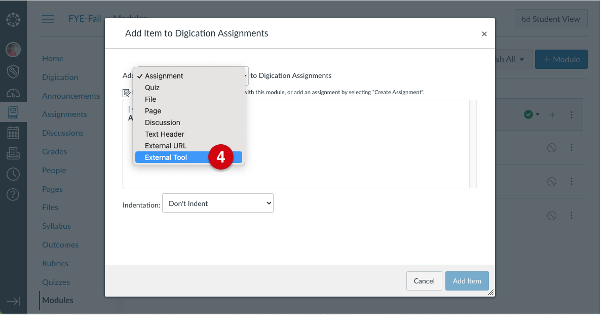Toggle the course menu hamburger icon
Image resolution: width=608 pixels, height=329 pixels.
point(48,19)
